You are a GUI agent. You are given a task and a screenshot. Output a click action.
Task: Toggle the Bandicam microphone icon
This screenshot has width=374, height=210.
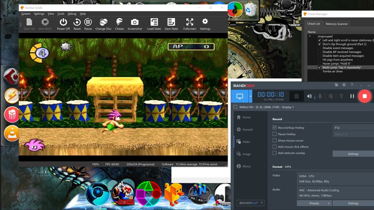(320, 96)
